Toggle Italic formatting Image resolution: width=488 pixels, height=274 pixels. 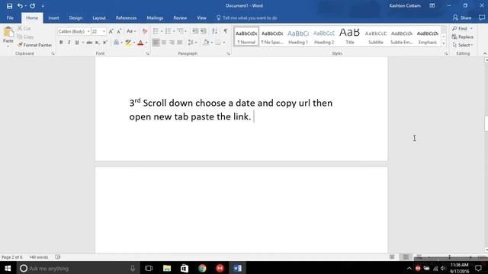point(69,43)
